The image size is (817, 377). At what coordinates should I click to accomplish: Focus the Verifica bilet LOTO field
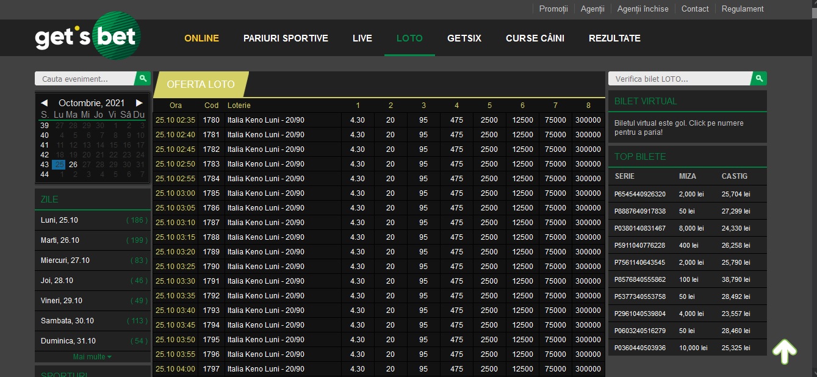[x=680, y=79]
